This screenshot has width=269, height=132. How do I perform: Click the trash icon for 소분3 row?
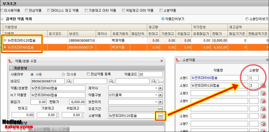click(x=263, y=93)
